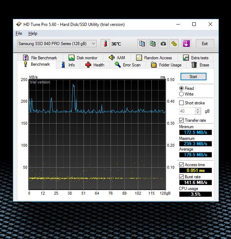Click the blue Info icon
The image size is (231, 239).
point(63,65)
